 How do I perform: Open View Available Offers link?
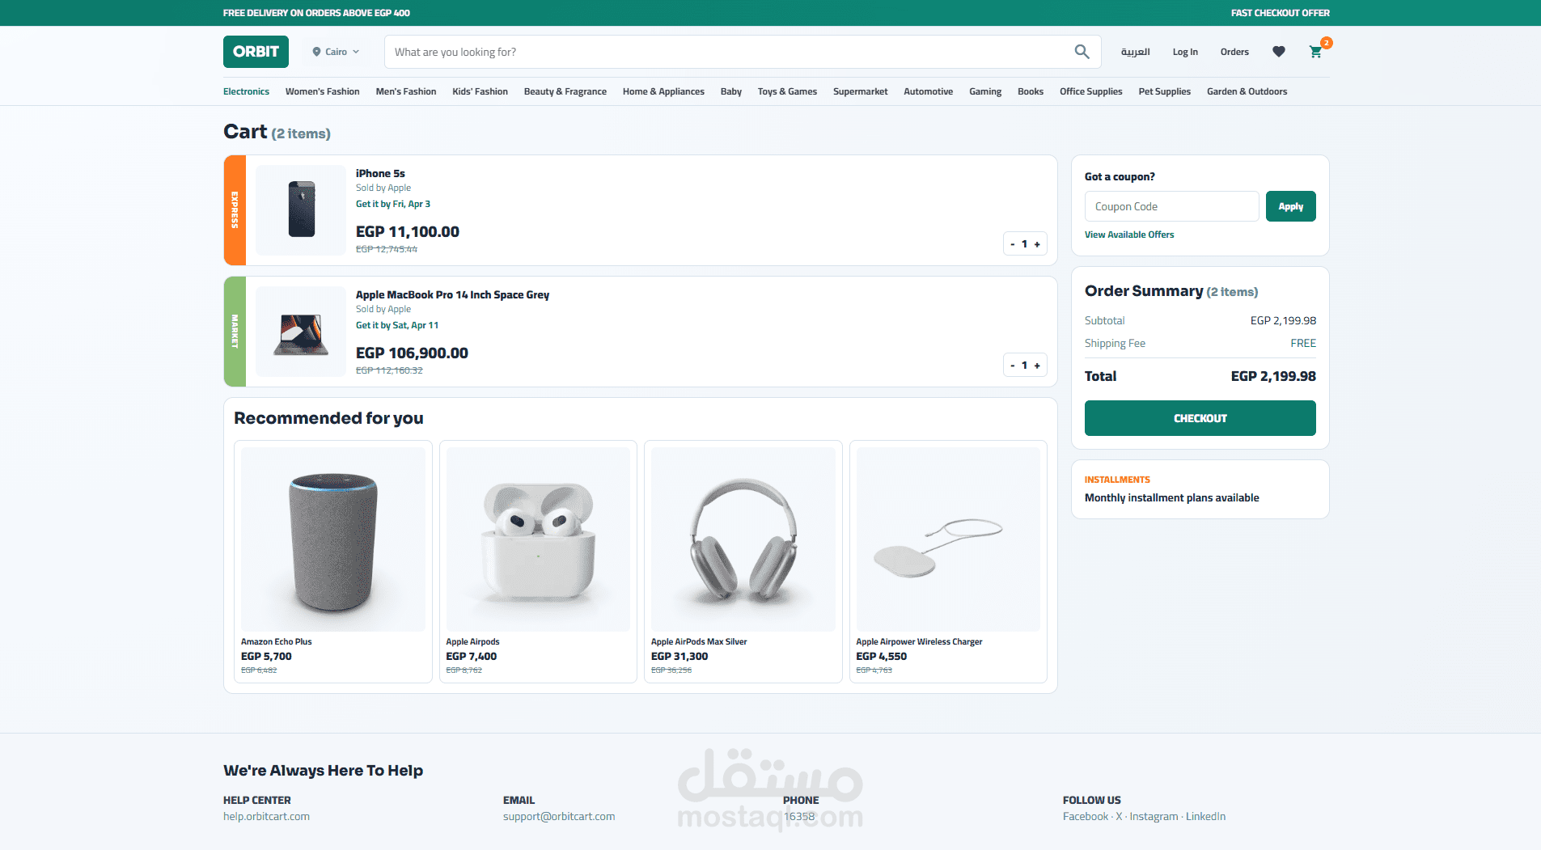(1129, 235)
